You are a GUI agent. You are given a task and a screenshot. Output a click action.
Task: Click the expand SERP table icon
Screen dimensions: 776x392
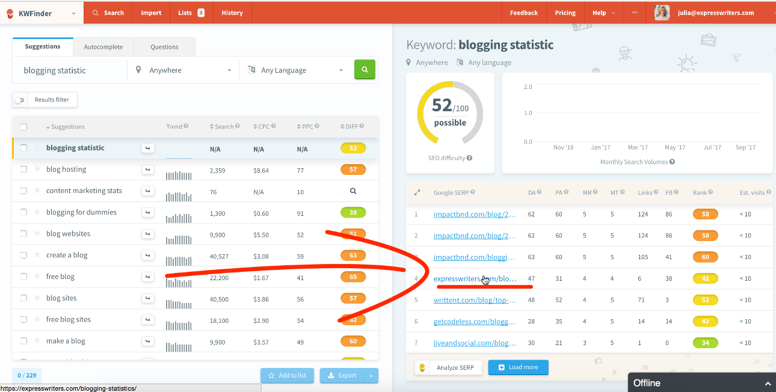point(417,193)
